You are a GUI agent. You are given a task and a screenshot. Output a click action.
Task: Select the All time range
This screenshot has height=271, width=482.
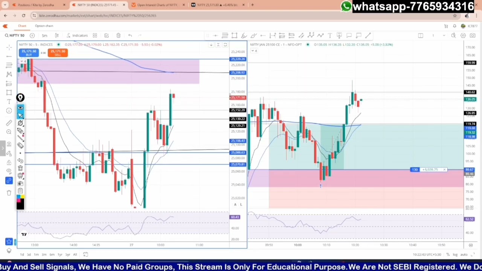pyautogui.click(x=75, y=255)
